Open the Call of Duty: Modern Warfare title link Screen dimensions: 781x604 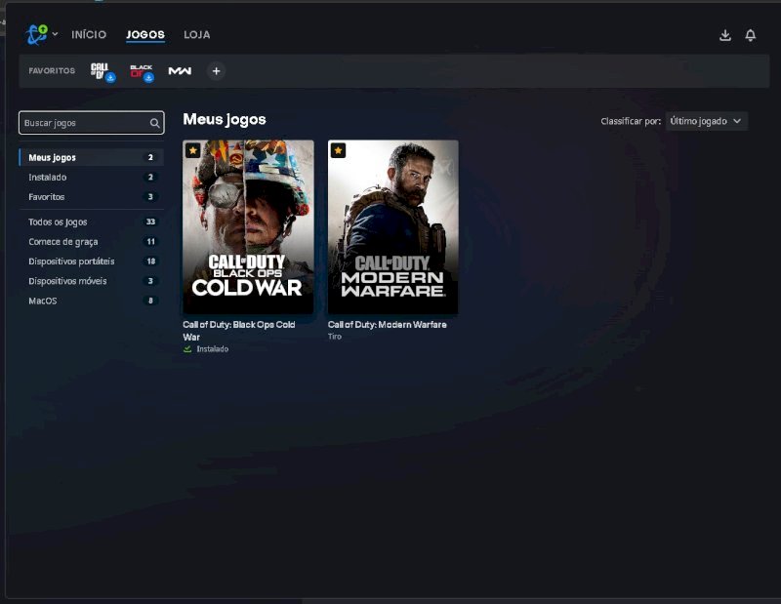[387, 324]
